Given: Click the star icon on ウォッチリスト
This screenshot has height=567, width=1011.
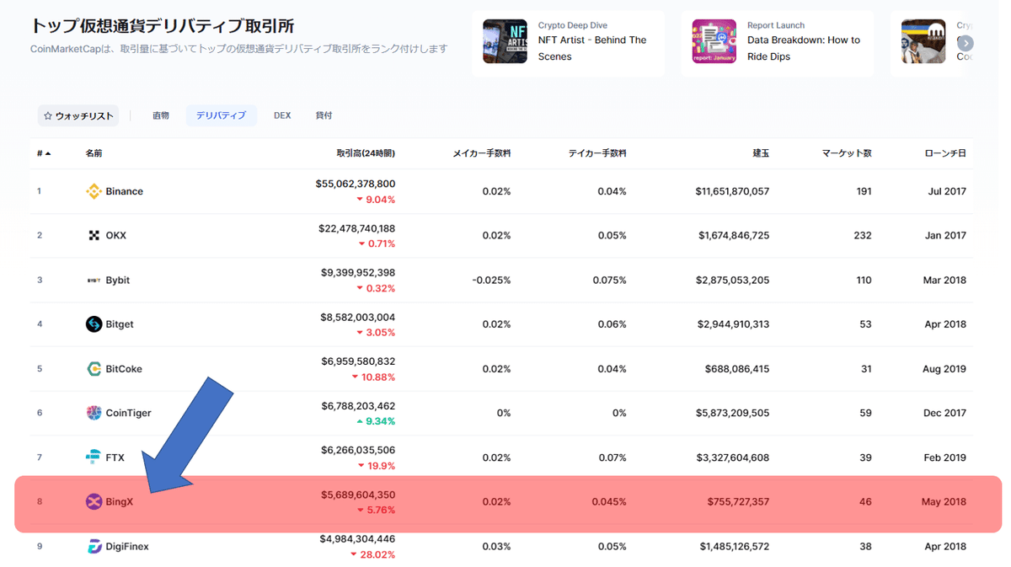Looking at the screenshot, I should coord(46,115).
